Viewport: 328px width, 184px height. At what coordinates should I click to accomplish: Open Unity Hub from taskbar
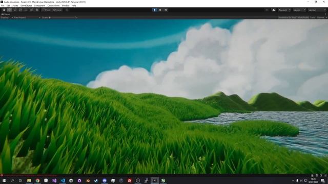point(71,180)
